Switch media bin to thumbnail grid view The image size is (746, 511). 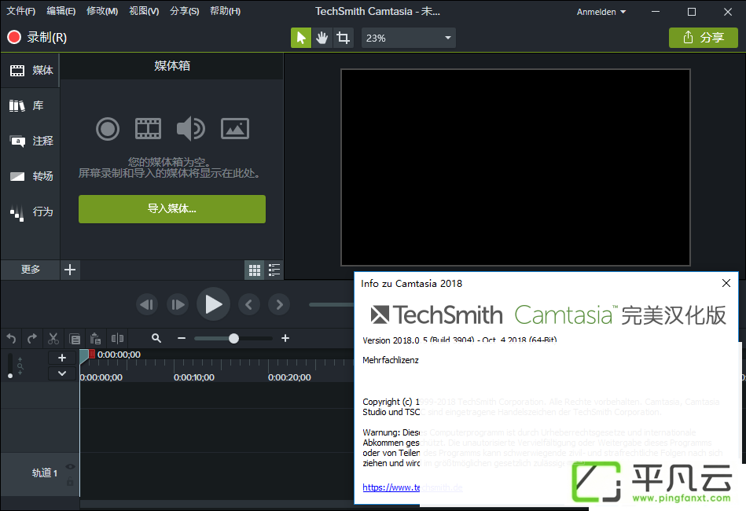pos(255,270)
